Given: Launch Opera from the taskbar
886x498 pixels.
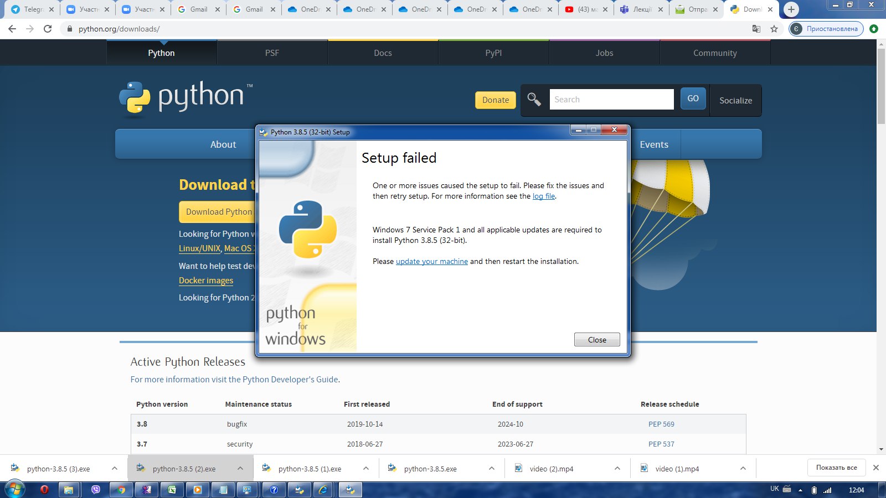Looking at the screenshot, I should click(x=44, y=490).
